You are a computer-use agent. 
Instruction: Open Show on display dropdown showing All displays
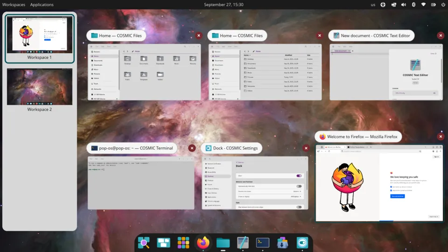(x=296, y=196)
